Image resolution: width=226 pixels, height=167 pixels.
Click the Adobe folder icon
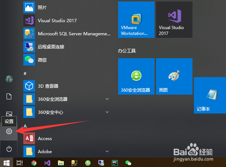(x=29, y=151)
